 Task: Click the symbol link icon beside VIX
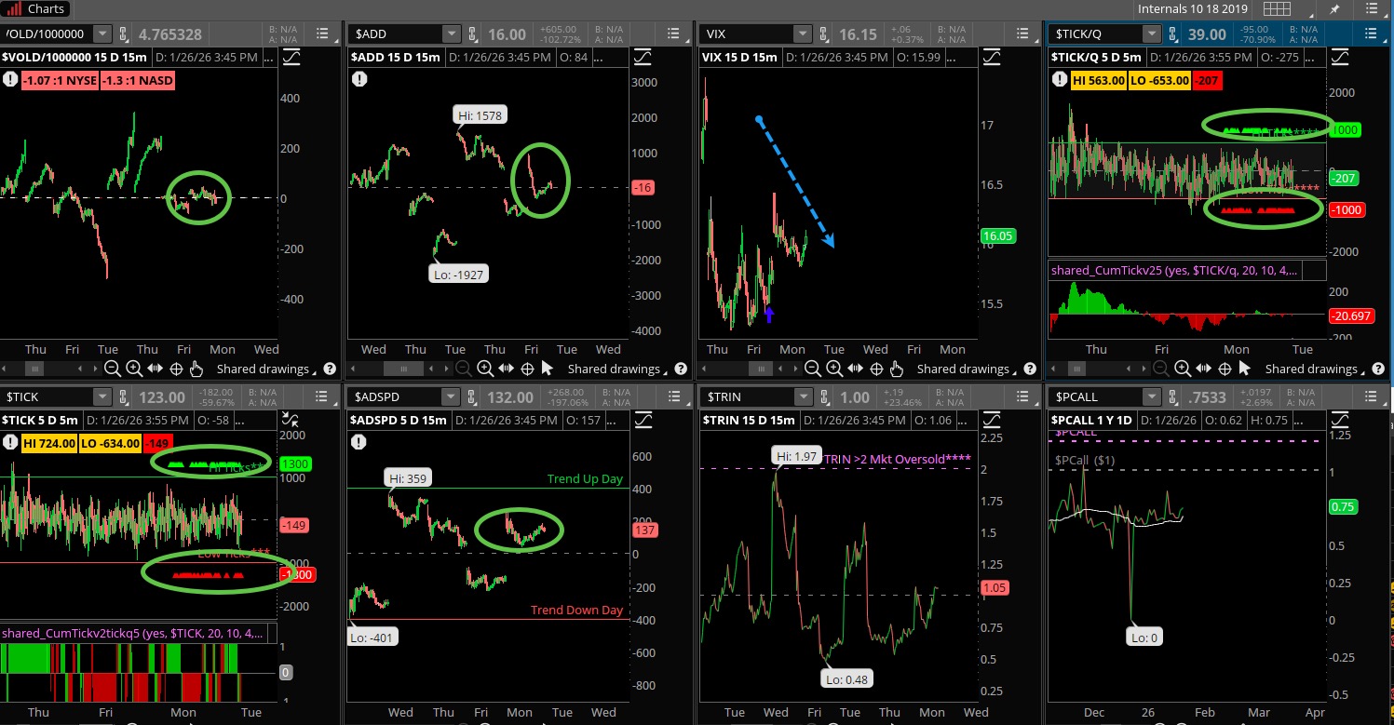[823, 34]
